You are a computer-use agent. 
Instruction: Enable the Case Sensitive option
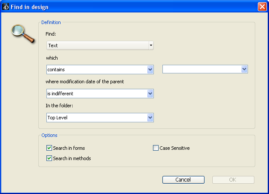click(156, 148)
